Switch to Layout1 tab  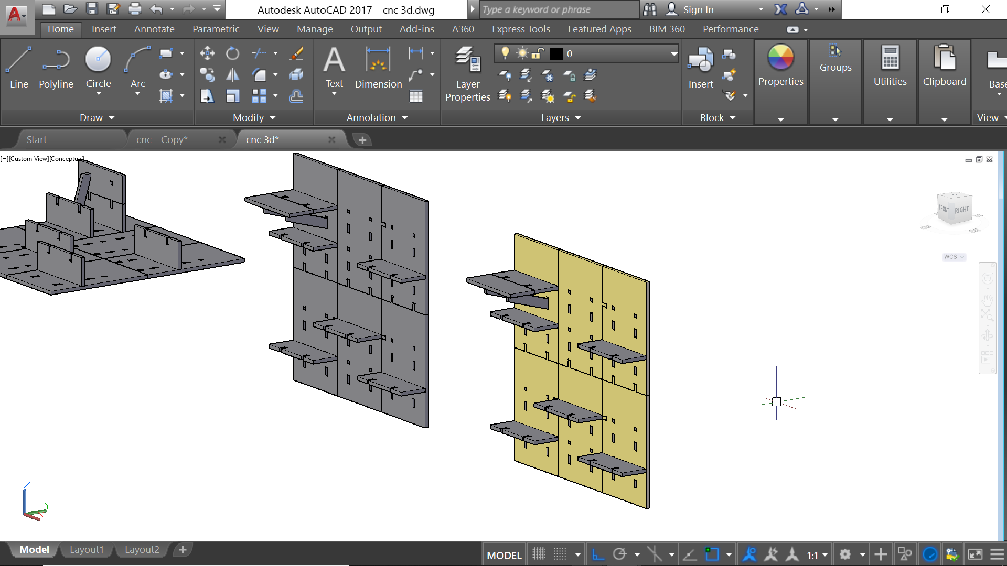tap(87, 549)
